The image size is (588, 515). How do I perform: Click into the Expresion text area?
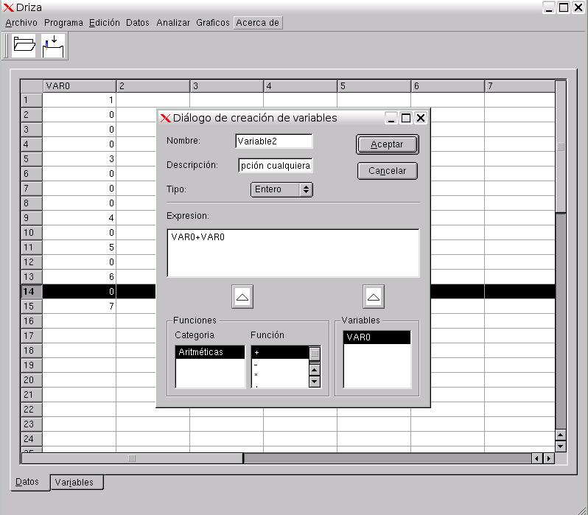[293, 253]
